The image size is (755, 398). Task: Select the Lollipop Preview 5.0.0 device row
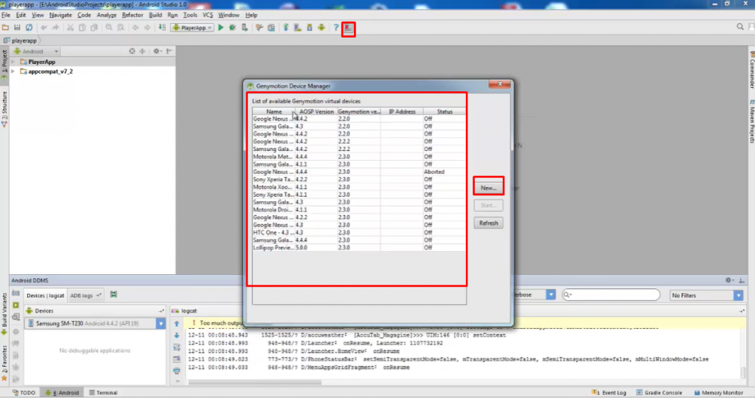tap(359, 248)
